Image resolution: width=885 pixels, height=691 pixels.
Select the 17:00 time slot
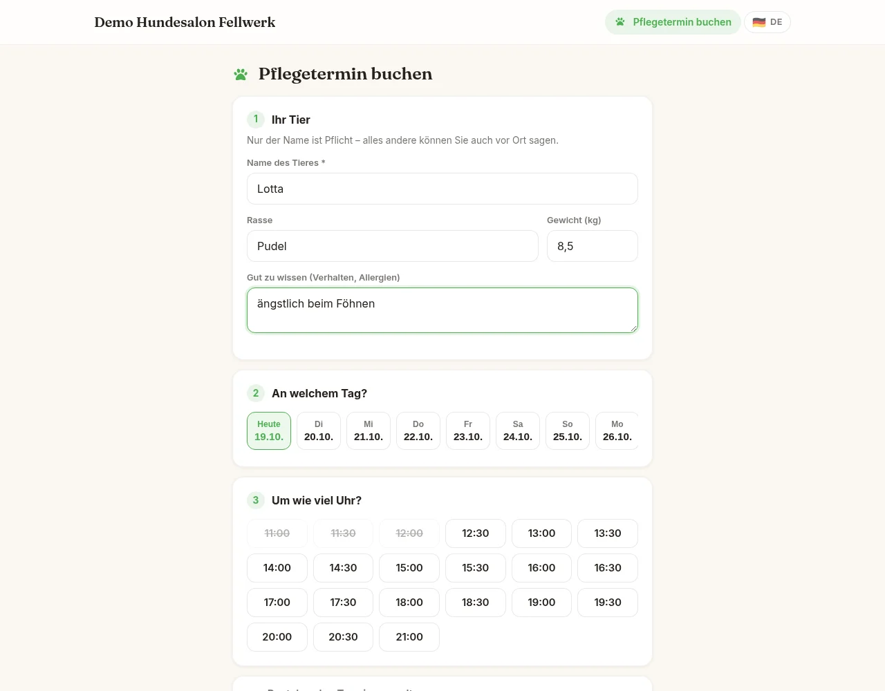point(277,603)
